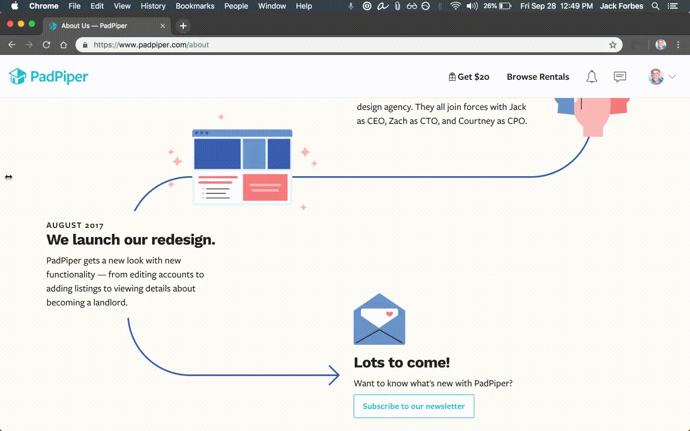690x431 pixels.
Task: Click the script 'a' menu bar icon
Action: click(x=383, y=6)
